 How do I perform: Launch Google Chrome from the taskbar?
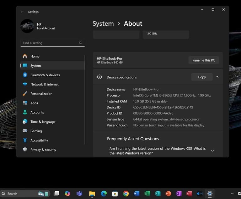click(126, 193)
